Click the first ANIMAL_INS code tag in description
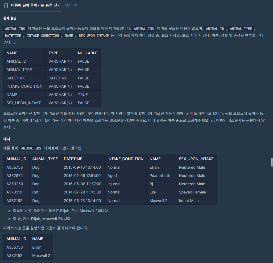This screenshot has height=263, width=273. tap(15, 29)
